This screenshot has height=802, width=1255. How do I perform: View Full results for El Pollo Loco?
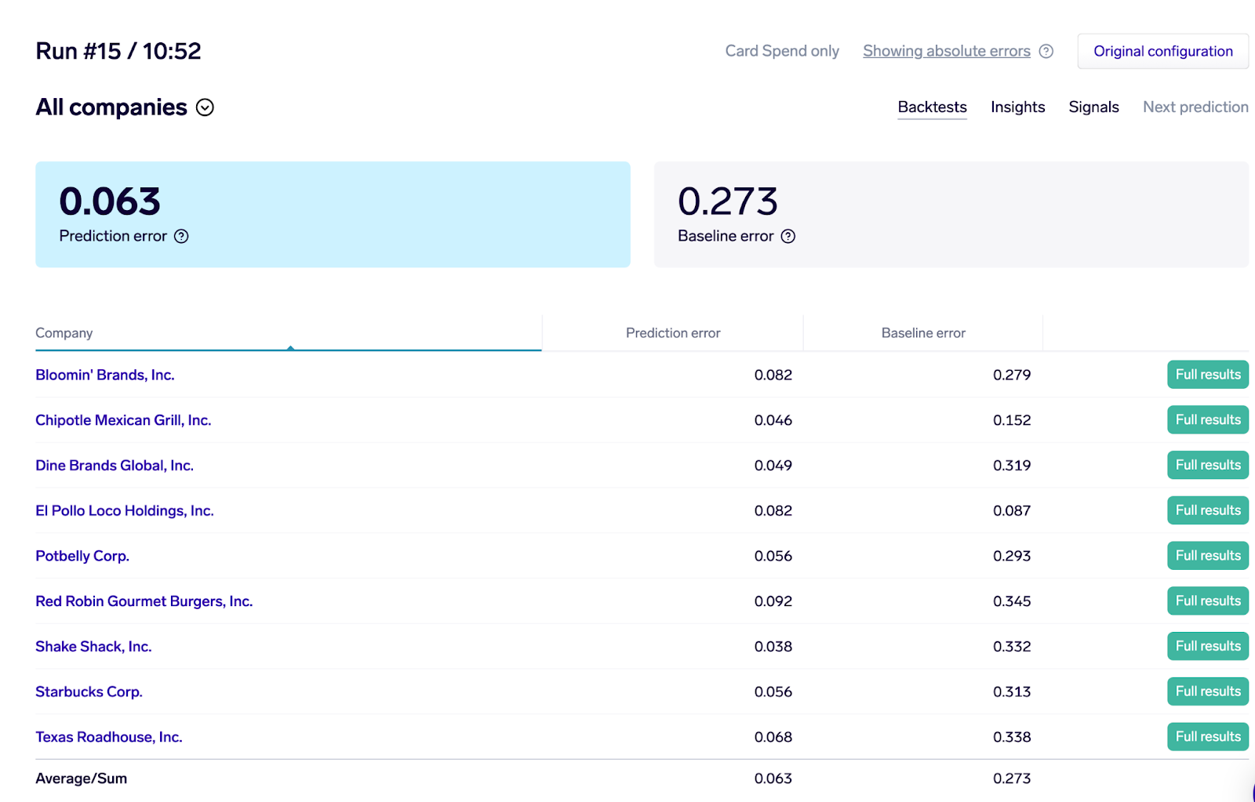pos(1208,510)
